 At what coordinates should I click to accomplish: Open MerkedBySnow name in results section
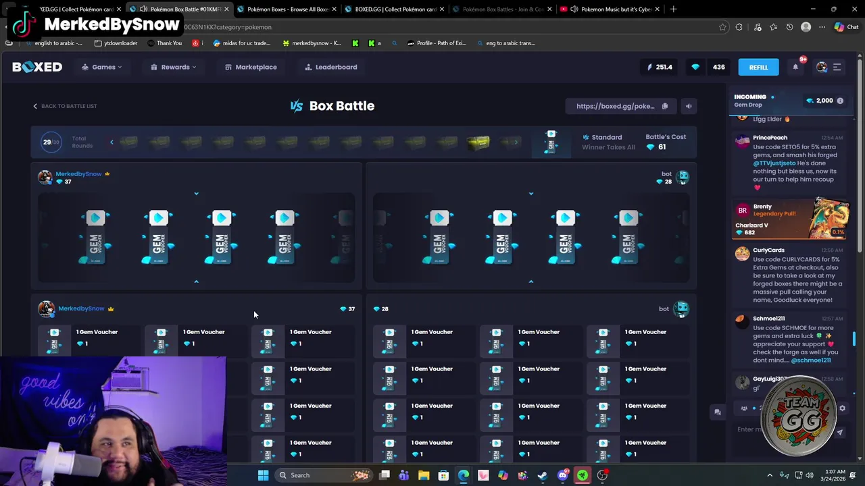coord(81,308)
